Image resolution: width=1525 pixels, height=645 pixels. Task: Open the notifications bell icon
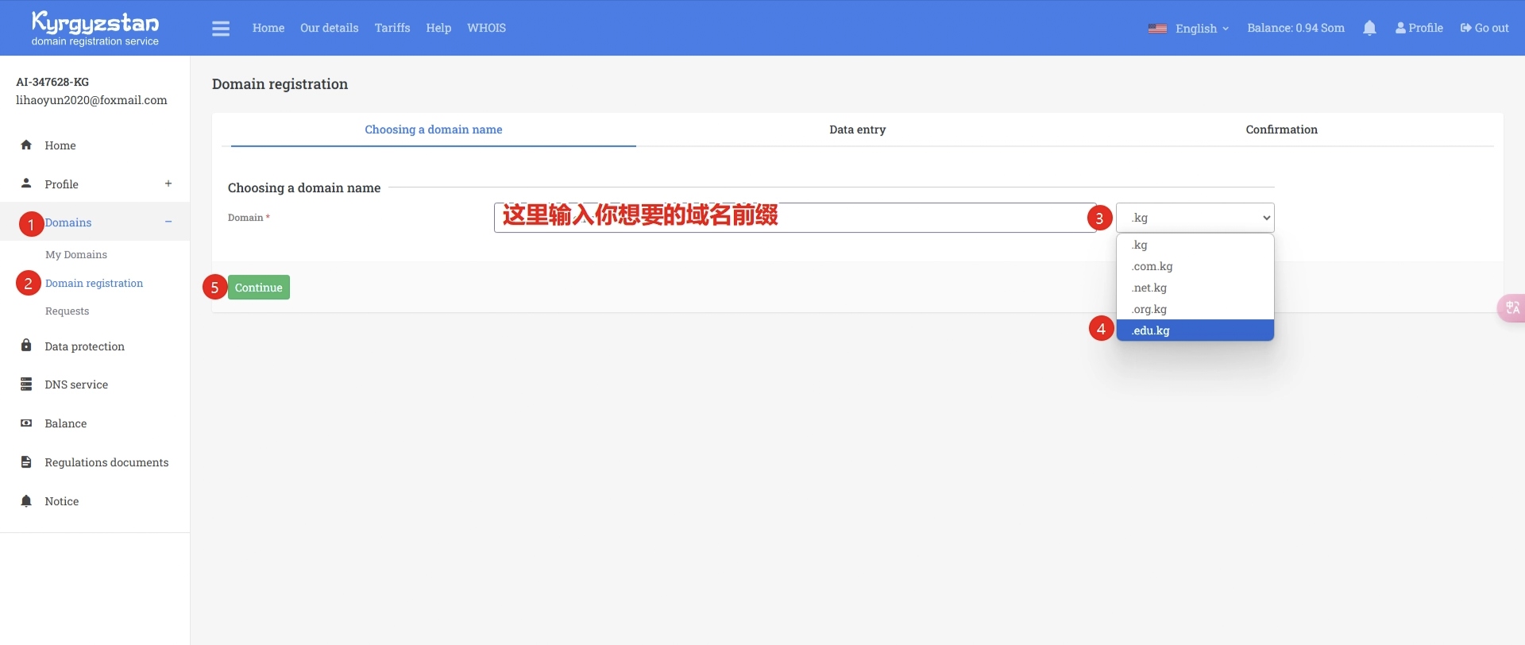(x=1369, y=28)
